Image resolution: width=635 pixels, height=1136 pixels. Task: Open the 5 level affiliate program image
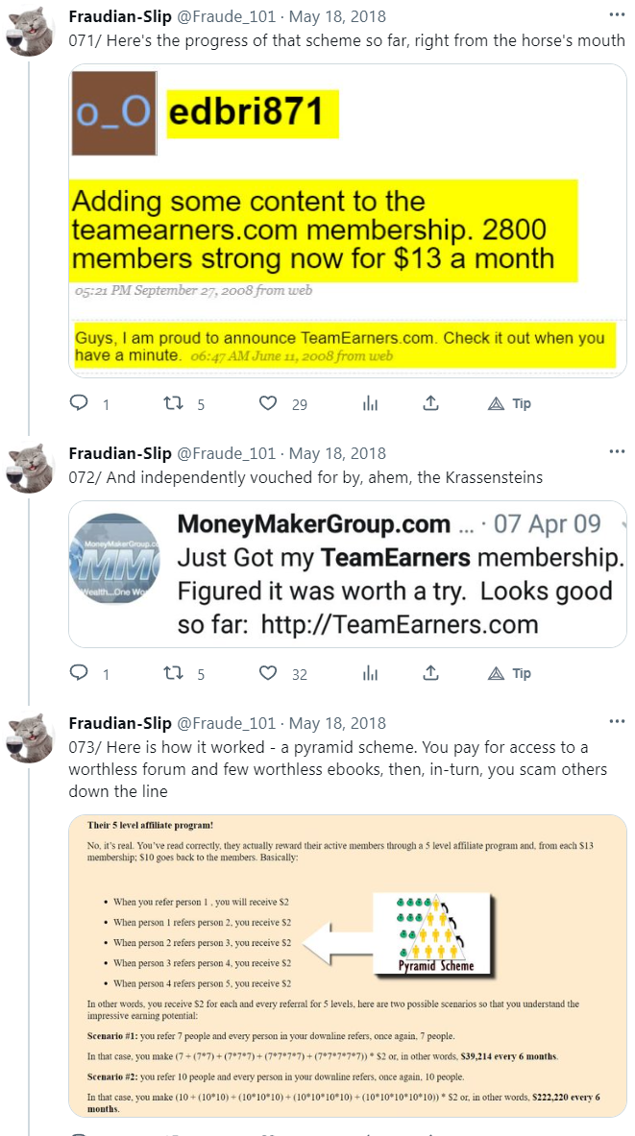click(348, 966)
